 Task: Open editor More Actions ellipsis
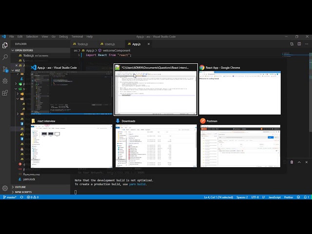tap(307, 44)
